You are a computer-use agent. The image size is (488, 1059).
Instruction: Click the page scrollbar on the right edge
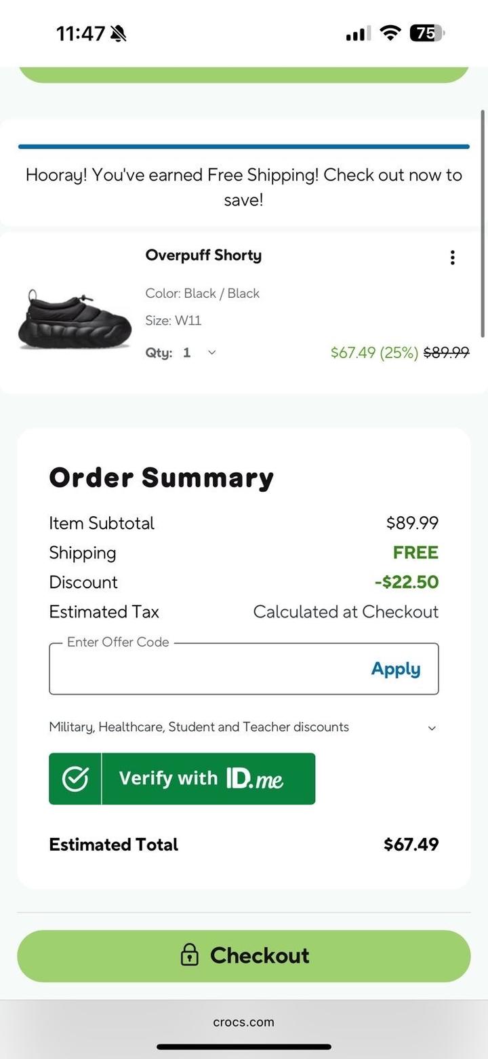coord(483,224)
